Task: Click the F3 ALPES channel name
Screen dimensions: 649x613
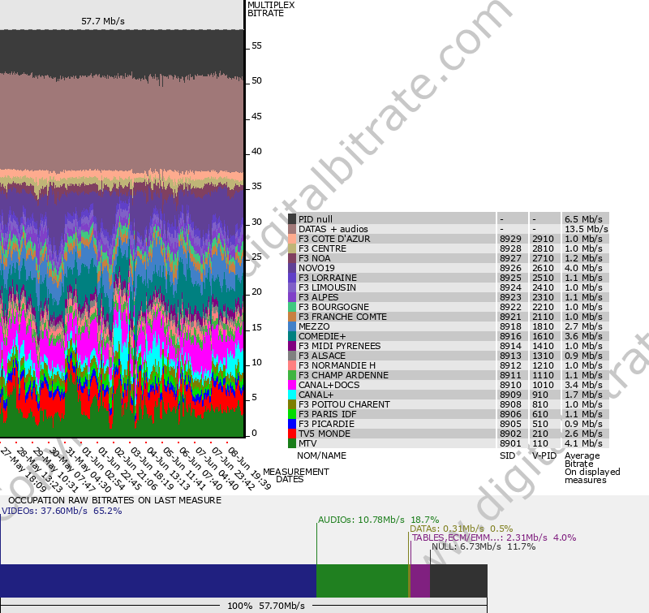Action: click(319, 297)
